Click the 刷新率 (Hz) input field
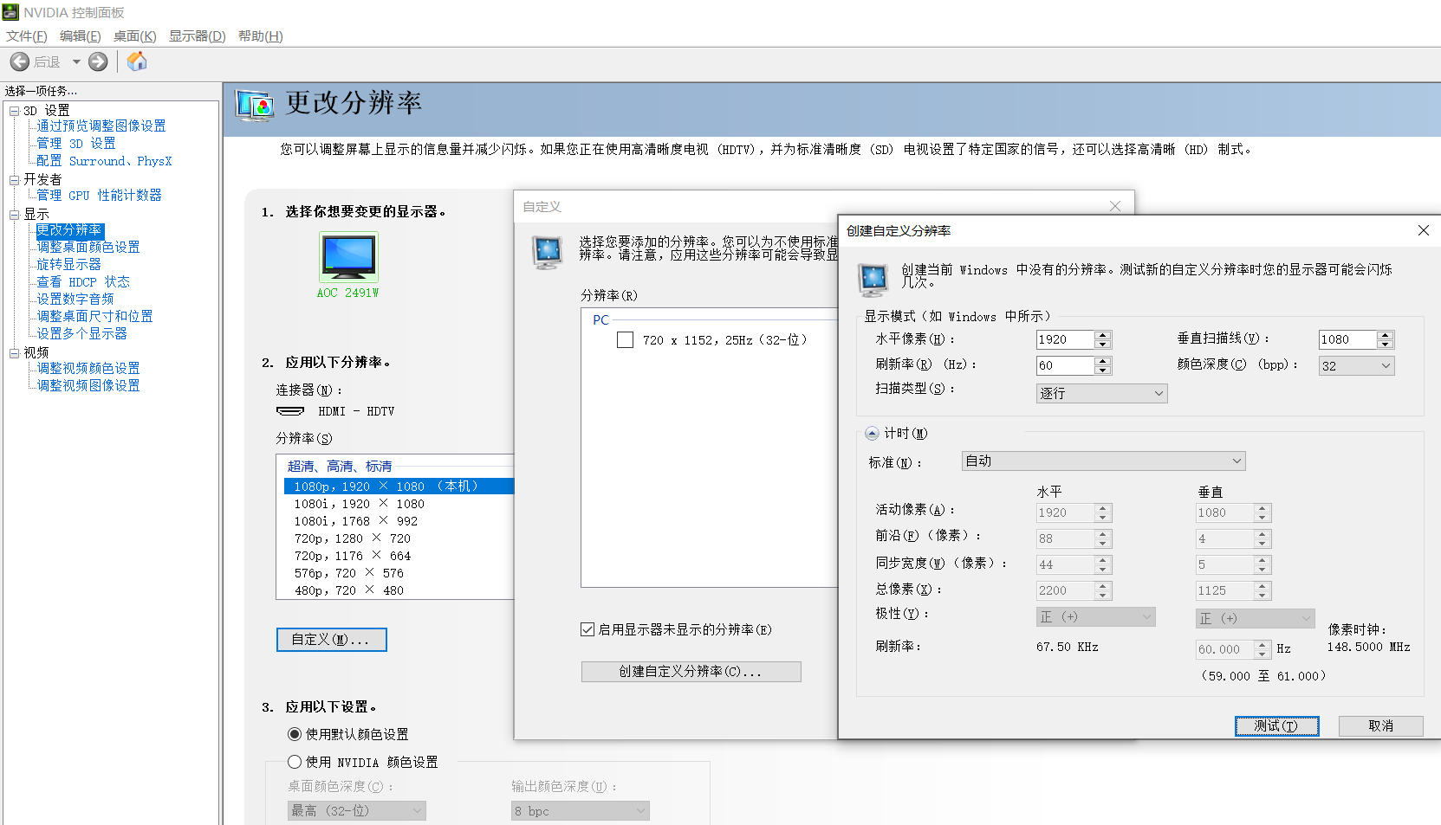This screenshot has height=825, width=1441. (x=1065, y=365)
